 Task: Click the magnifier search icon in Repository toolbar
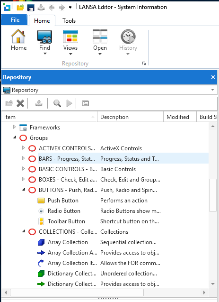[57, 103]
